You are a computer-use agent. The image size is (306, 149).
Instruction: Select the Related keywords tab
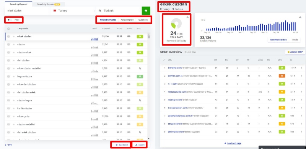tap(108, 20)
